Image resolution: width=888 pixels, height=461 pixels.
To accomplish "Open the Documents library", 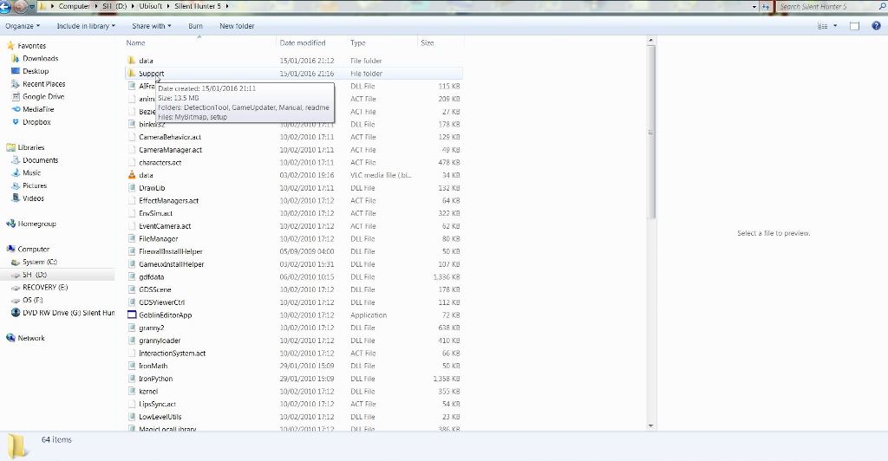I will coord(40,160).
